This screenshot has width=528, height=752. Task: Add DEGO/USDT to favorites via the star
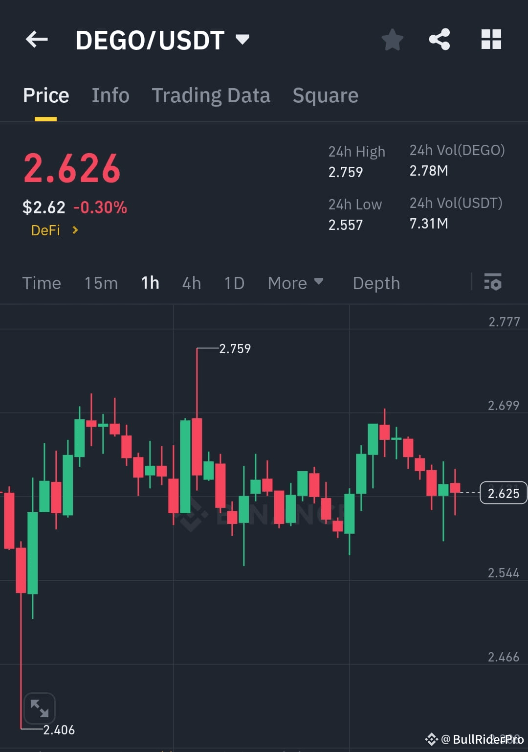click(393, 40)
